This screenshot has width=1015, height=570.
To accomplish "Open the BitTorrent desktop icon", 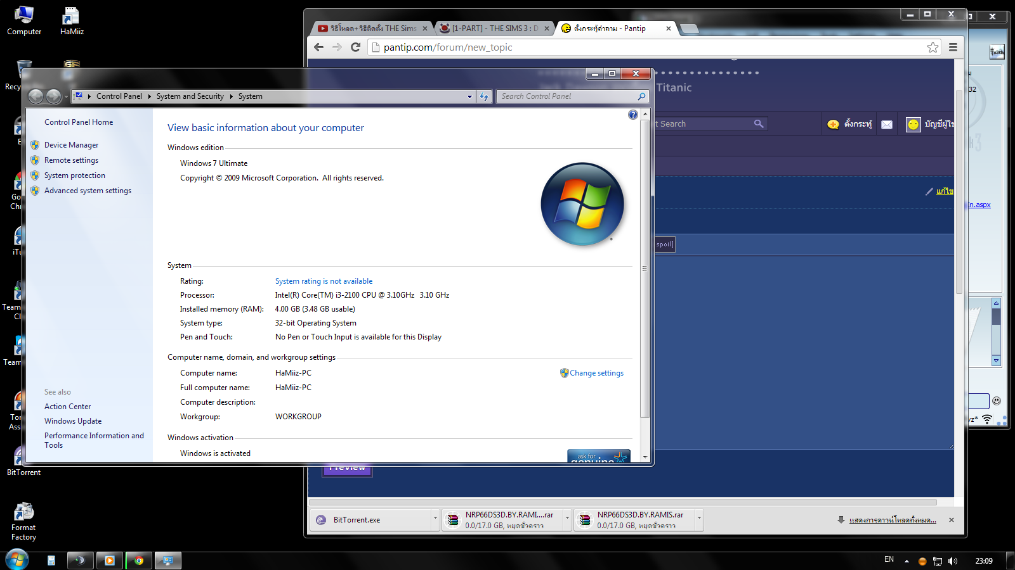I will tap(23, 461).
